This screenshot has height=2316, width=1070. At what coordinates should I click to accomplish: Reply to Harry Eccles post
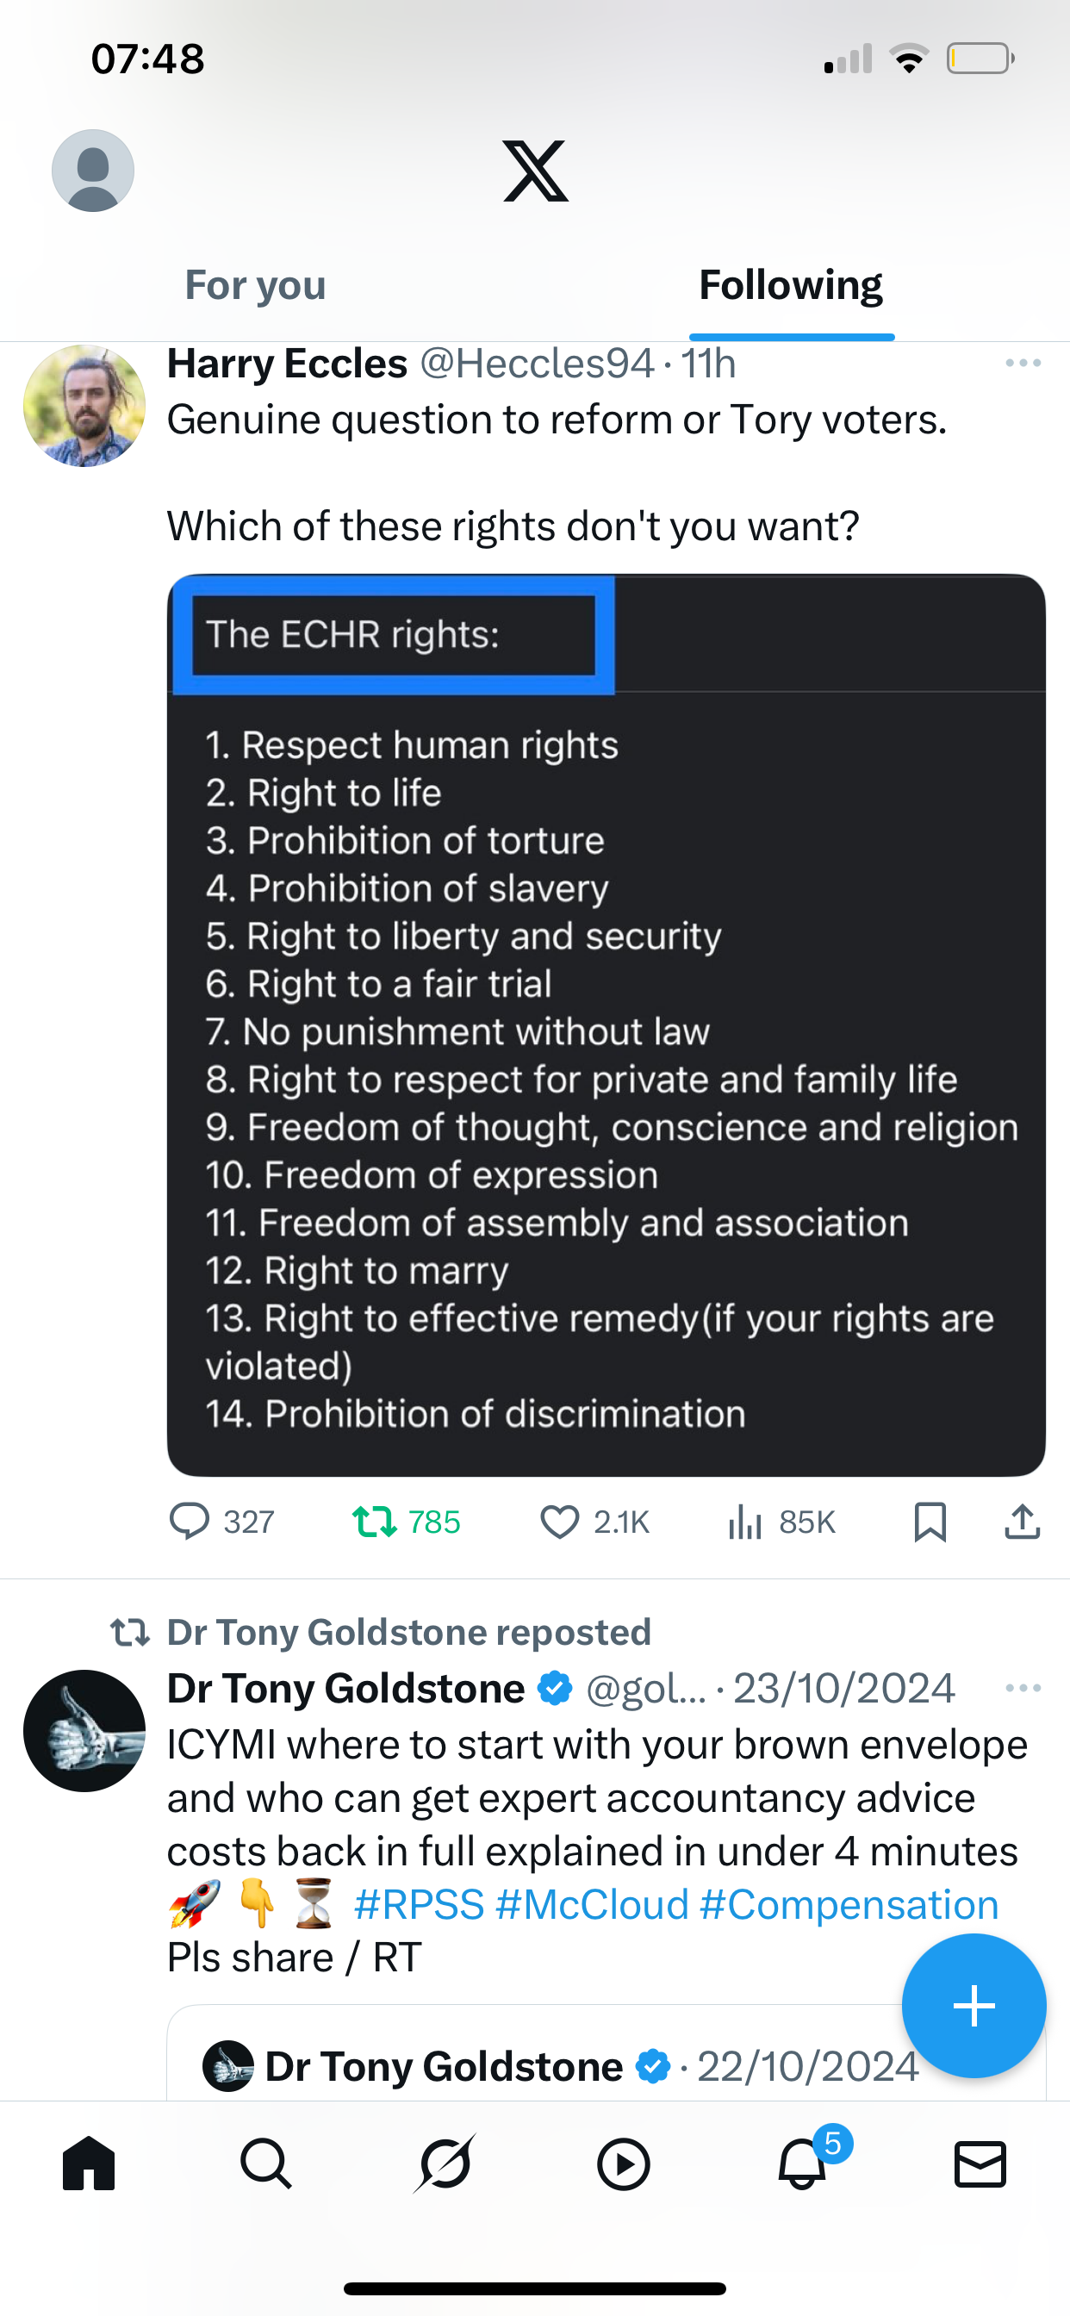pos(190,1522)
